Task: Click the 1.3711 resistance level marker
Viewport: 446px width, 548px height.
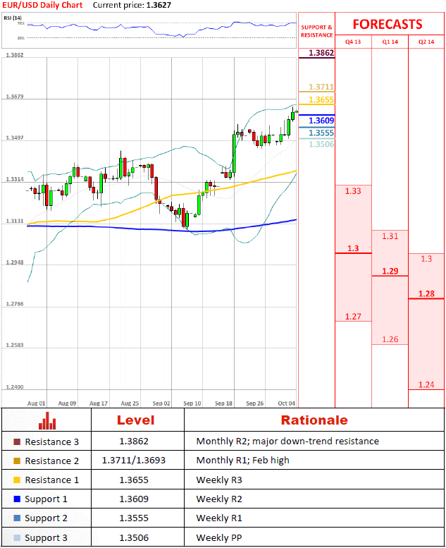Action: [x=321, y=87]
